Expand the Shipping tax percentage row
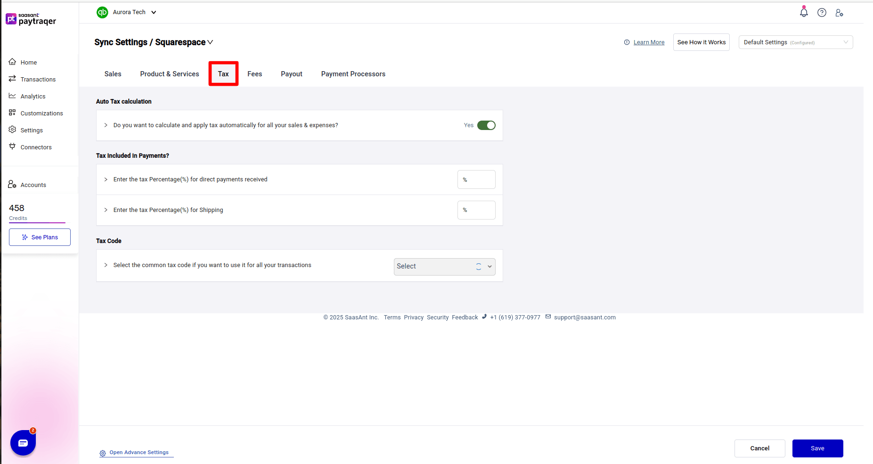The image size is (873, 464). click(106, 210)
